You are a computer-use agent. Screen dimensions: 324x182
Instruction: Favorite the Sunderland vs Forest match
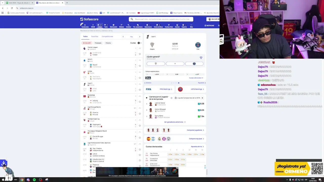[x=140, y=54]
